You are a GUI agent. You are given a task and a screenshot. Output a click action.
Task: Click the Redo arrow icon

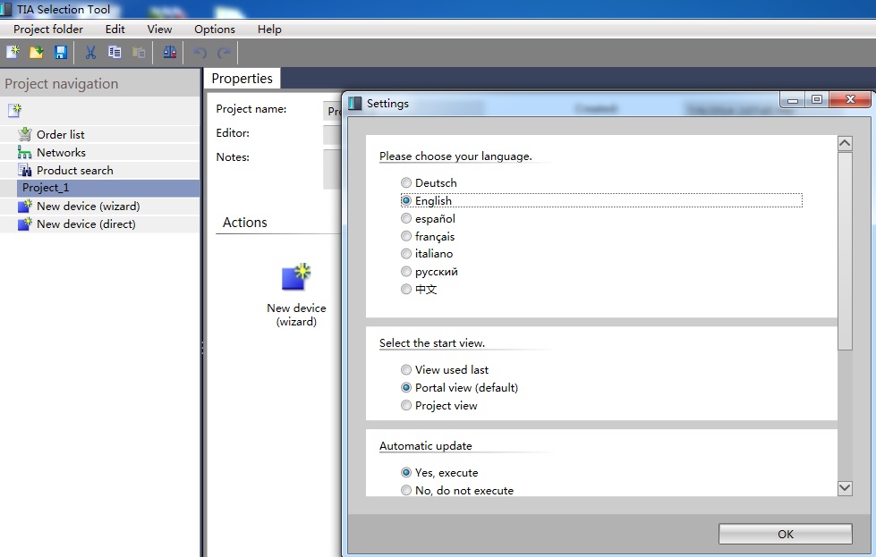(224, 53)
